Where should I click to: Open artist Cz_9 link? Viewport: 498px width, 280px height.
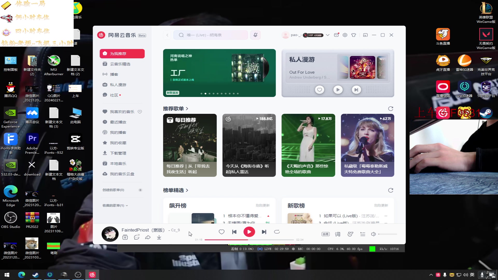point(175,230)
